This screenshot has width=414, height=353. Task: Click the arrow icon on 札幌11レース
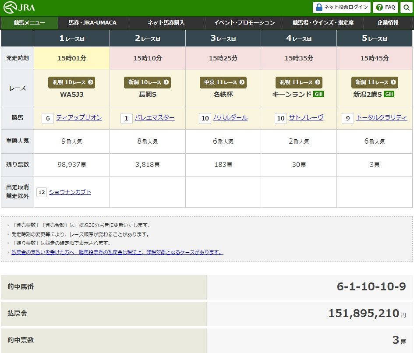point(317,82)
